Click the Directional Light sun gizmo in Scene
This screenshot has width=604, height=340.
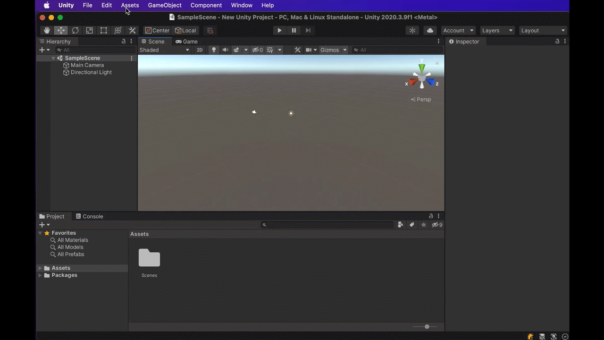(x=291, y=113)
